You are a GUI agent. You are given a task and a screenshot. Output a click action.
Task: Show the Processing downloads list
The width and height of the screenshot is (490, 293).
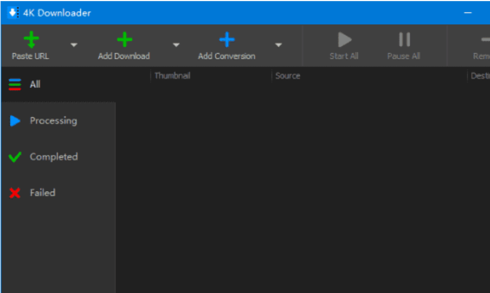click(x=53, y=120)
